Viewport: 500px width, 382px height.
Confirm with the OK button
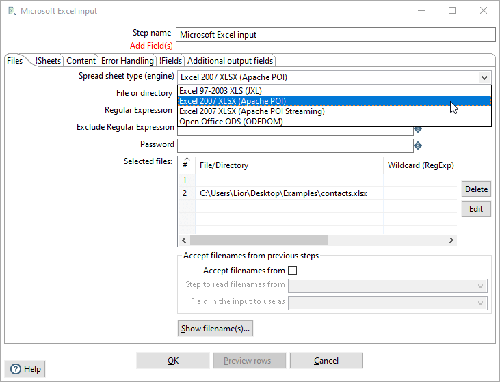173,361
